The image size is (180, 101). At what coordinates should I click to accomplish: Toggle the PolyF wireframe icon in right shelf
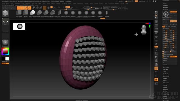(x=156, y=68)
